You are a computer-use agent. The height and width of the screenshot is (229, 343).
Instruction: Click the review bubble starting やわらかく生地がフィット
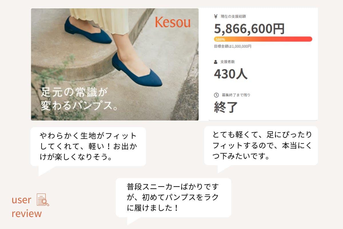coord(88,147)
